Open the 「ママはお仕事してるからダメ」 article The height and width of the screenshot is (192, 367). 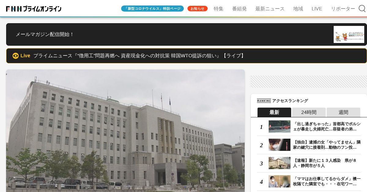[x=327, y=181]
